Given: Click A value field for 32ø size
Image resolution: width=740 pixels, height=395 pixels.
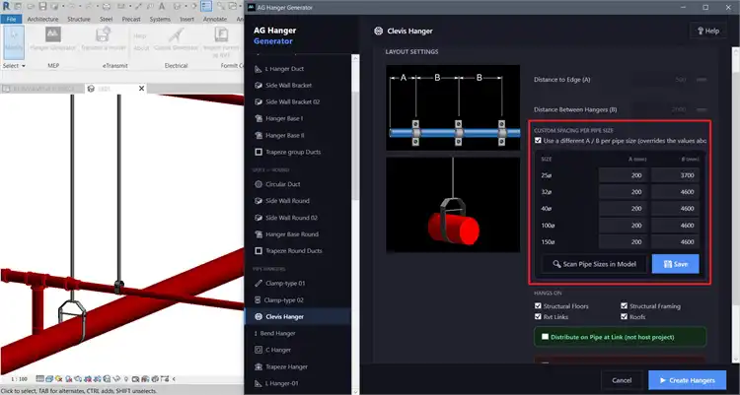Looking at the screenshot, I should [624, 192].
